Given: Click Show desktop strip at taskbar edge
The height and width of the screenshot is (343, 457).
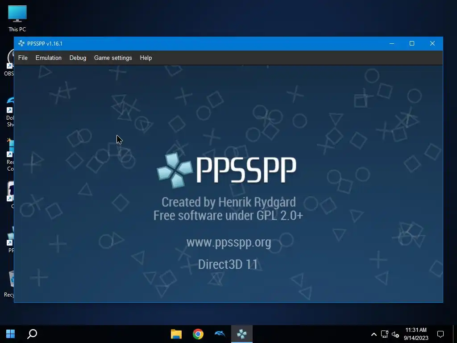Looking at the screenshot, I should [455, 334].
